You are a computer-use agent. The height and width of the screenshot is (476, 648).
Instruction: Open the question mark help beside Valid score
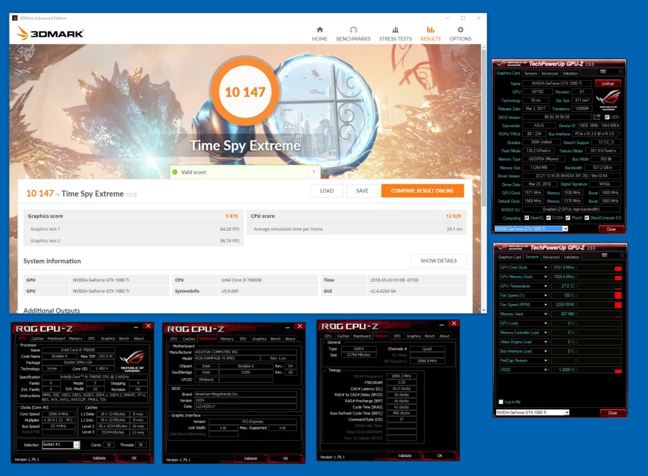pyautogui.click(x=314, y=172)
